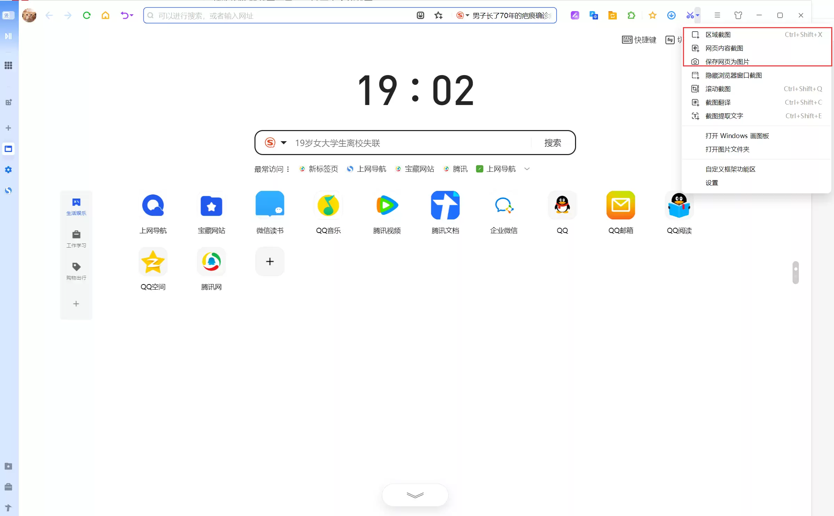834x516 pixels.
Task: Expand the frequent visits chevron
Action: click(x=527, y=169)
